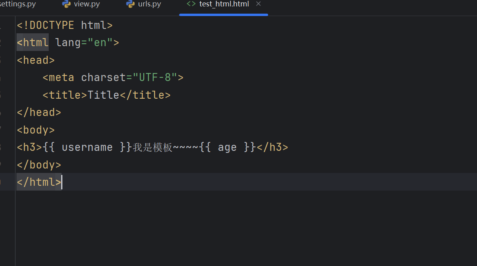Click the Title text inside title tag

103,95
